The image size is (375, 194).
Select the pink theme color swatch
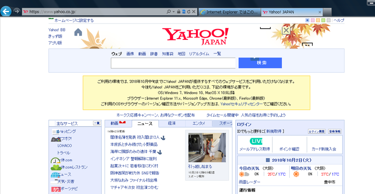point(313,20)
